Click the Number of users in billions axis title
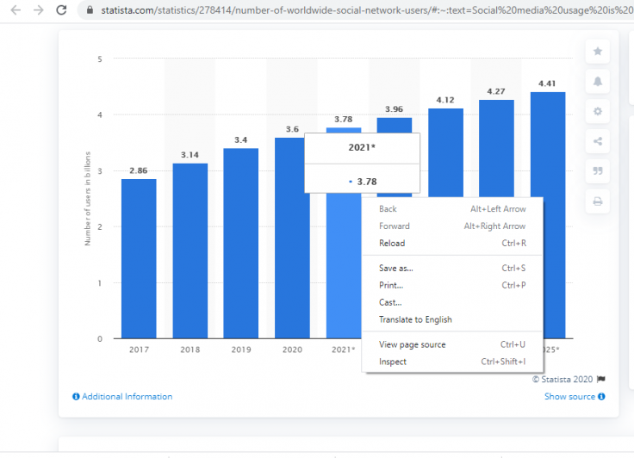Screen dimensions: 634x458 click(88, 199)
